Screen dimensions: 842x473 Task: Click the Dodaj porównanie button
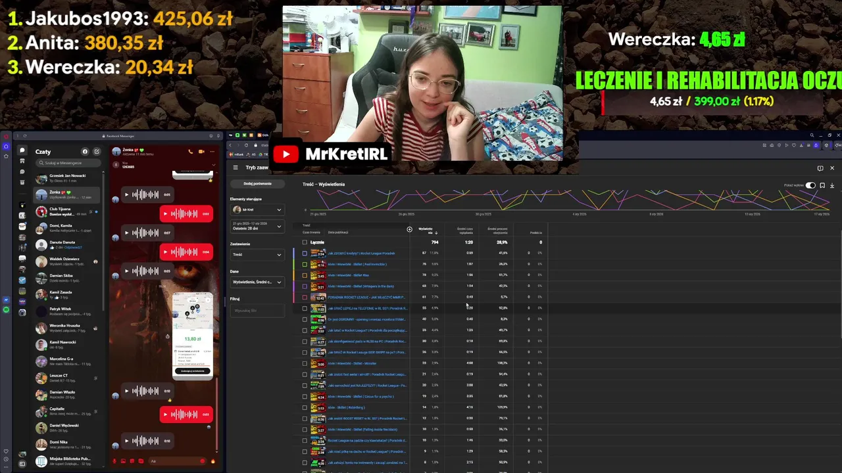(257, 184)
